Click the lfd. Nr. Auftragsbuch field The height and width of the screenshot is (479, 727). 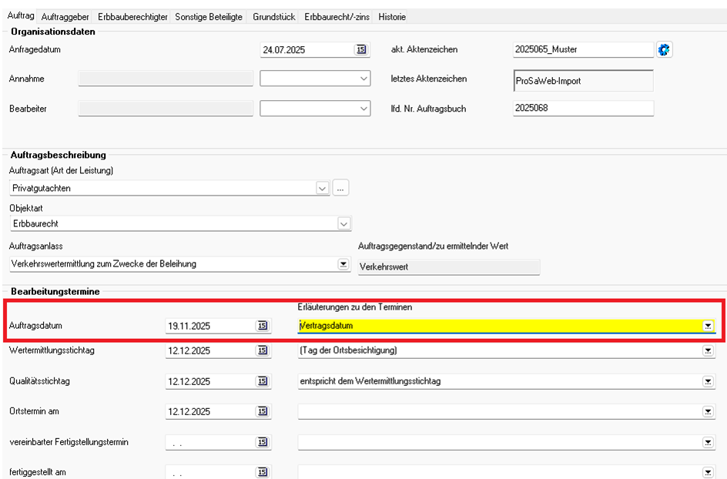tap(582, 109)
